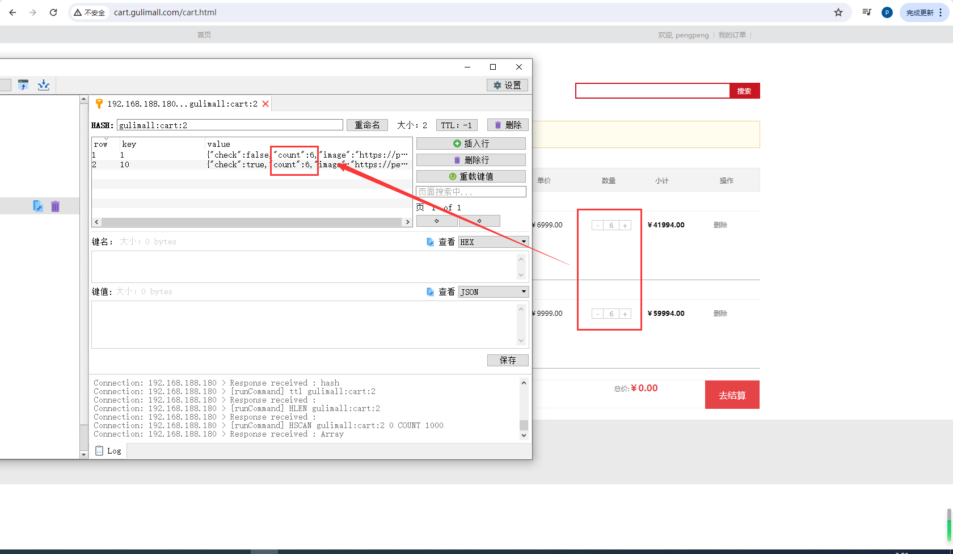Increase quantity for the ¥6999.00 item
The image size is (953, 554).
[625, 225]
